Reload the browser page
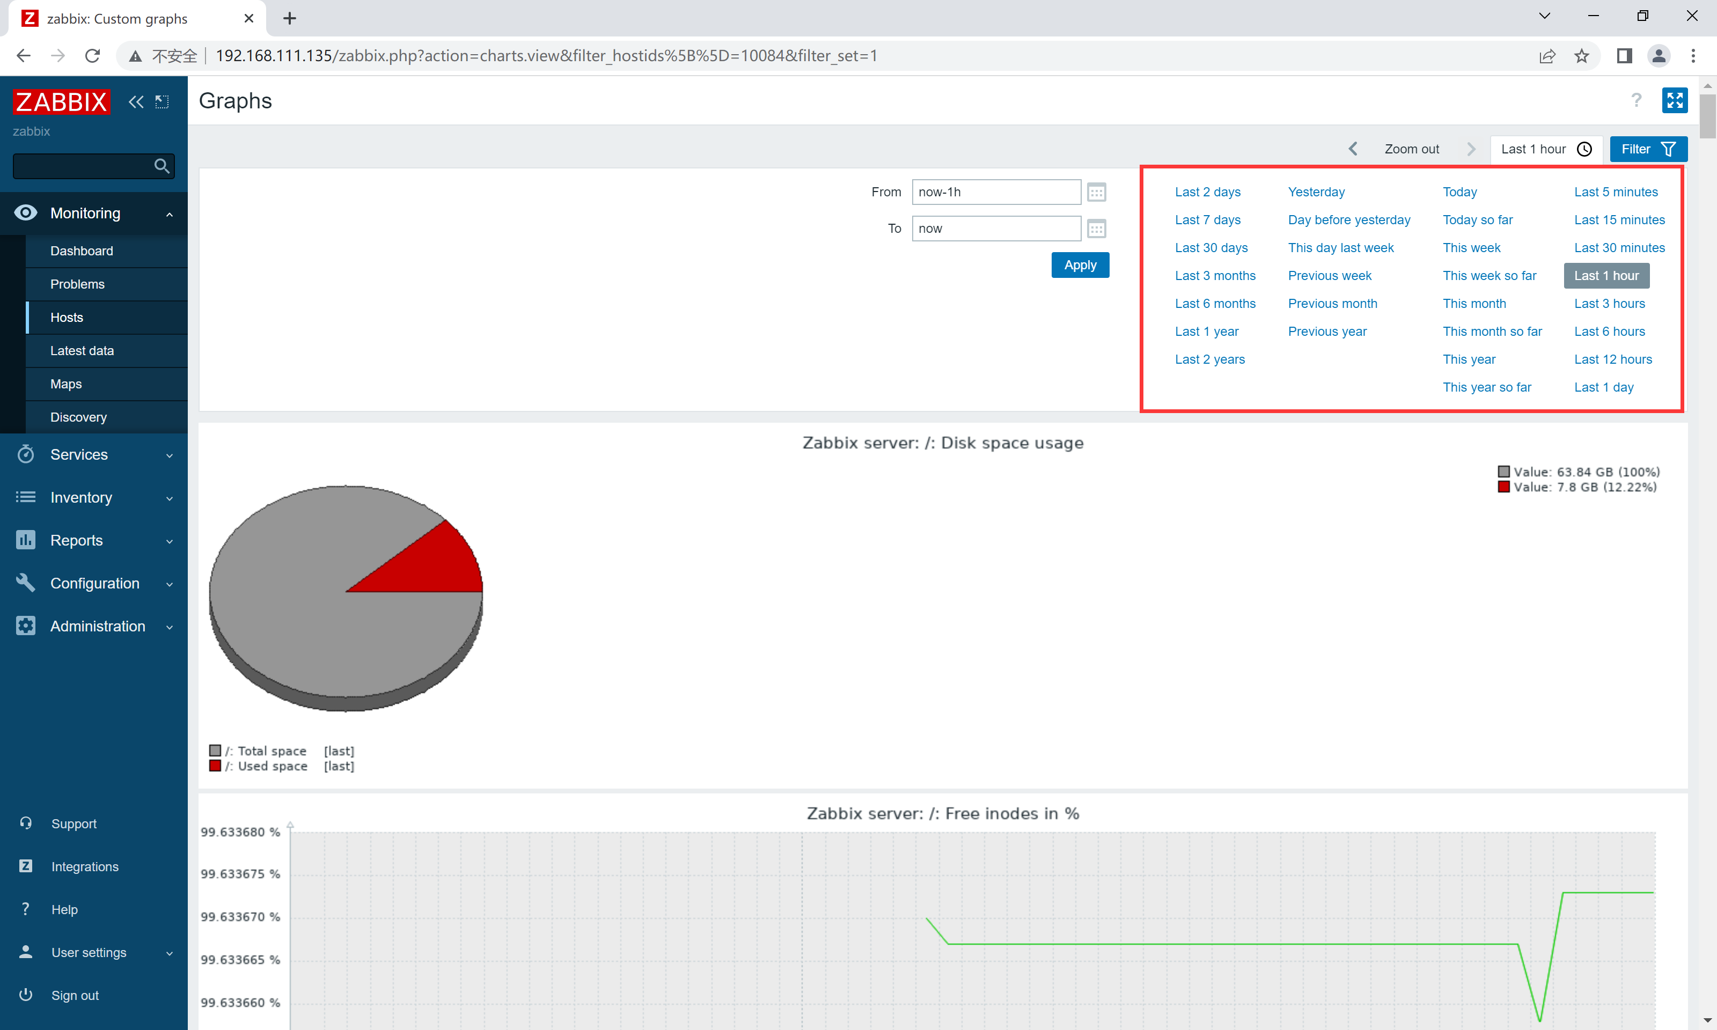 point(92,56)
